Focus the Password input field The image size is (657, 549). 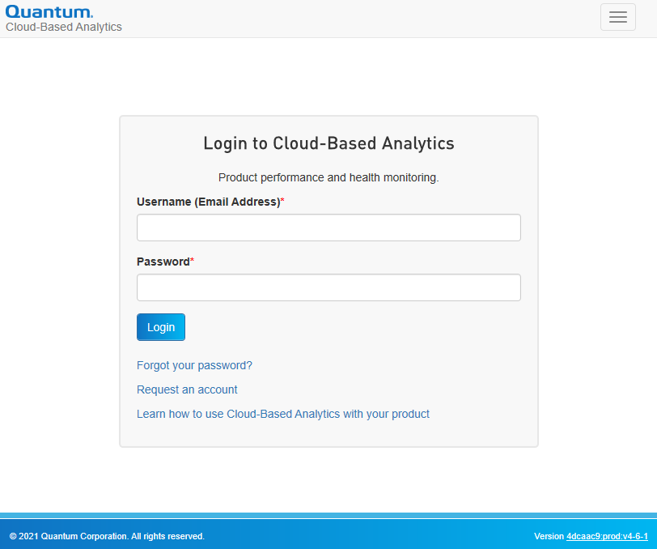coord(328,287)
